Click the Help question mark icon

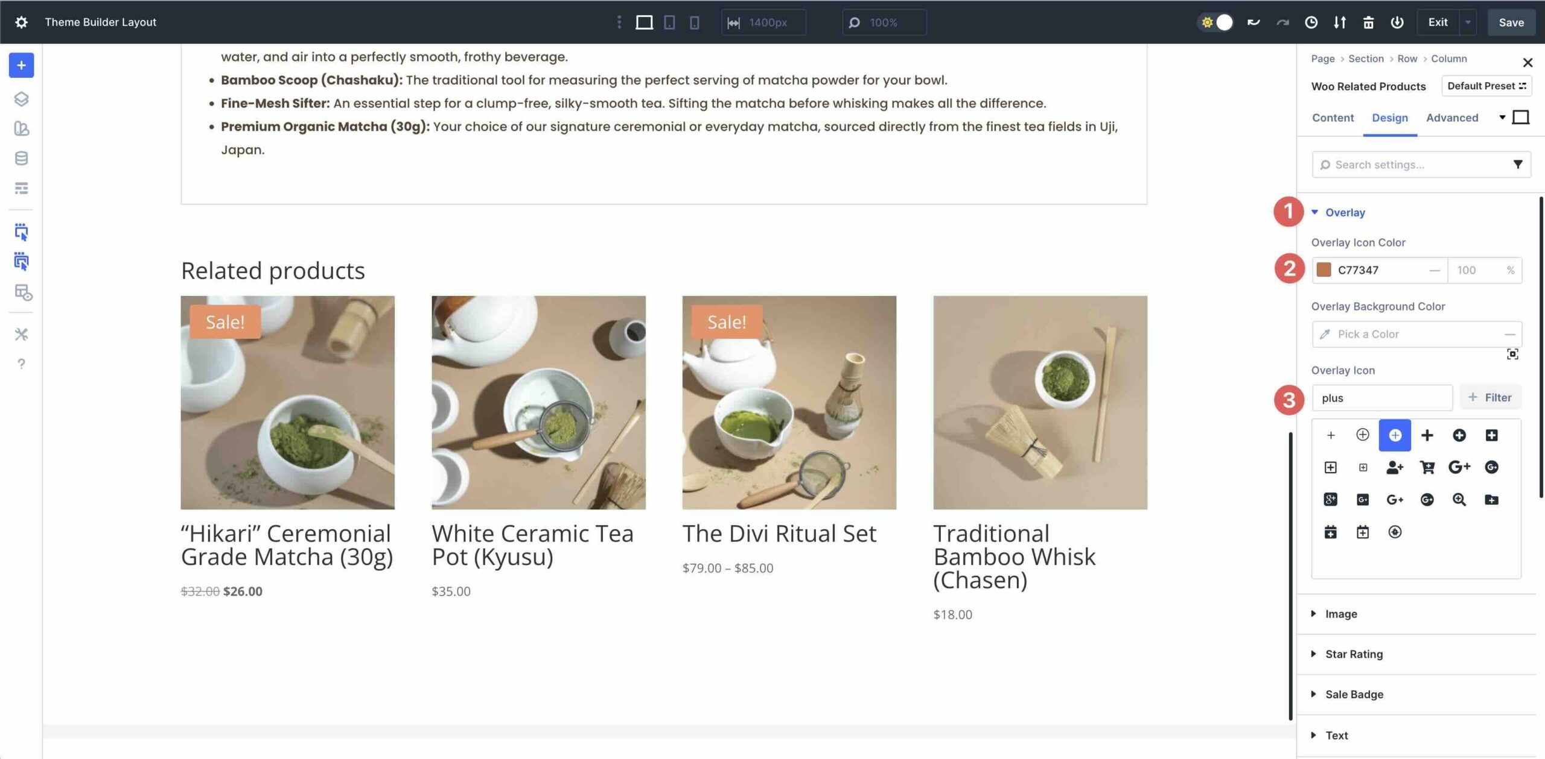[22, 364]
